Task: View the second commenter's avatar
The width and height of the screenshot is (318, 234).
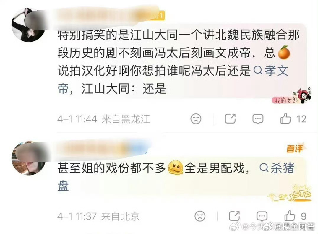Action: pyautogui.click(x=29, y=158)
